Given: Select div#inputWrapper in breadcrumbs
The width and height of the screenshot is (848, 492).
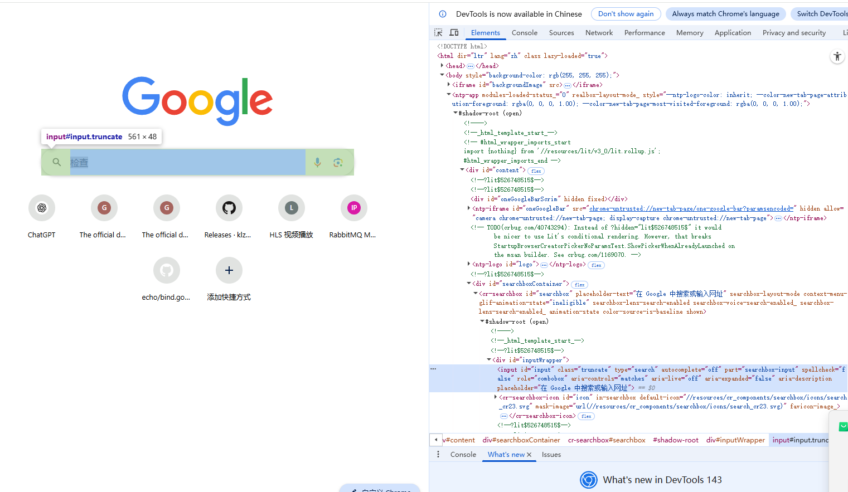Looking at the screenshot, I should point(735,440).
